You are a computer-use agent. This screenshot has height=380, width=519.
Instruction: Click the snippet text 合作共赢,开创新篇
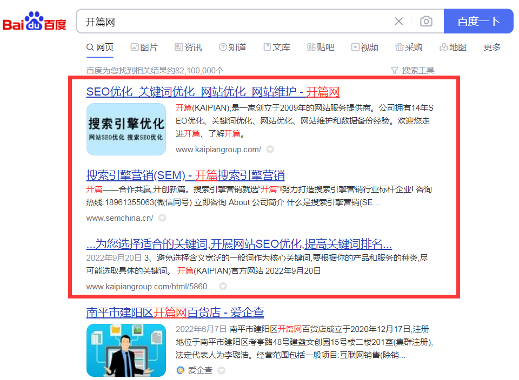coord(259,195)
